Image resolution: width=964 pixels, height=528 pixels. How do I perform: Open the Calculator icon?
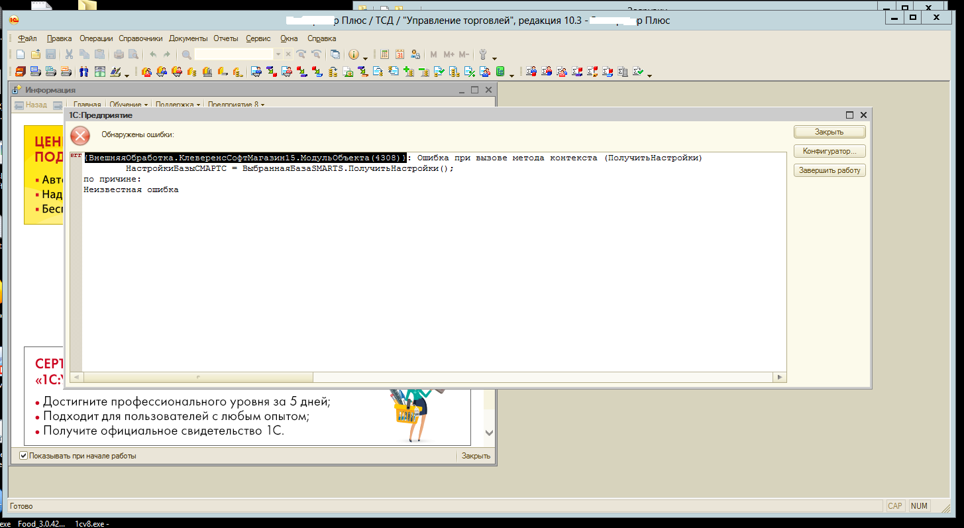tap(384, 54)
